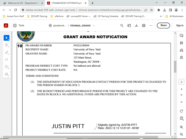Open Chrome three-dot menu
186x139 pixels.
[x=182, y=10]
